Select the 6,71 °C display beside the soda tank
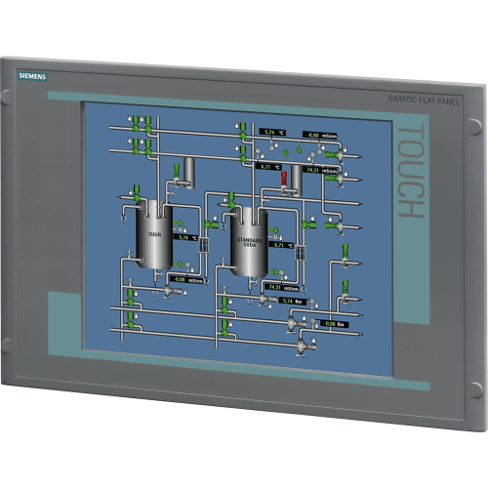 click(x=281, y=245)
